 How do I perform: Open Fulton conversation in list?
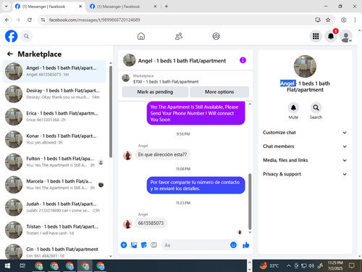point(54,162)
